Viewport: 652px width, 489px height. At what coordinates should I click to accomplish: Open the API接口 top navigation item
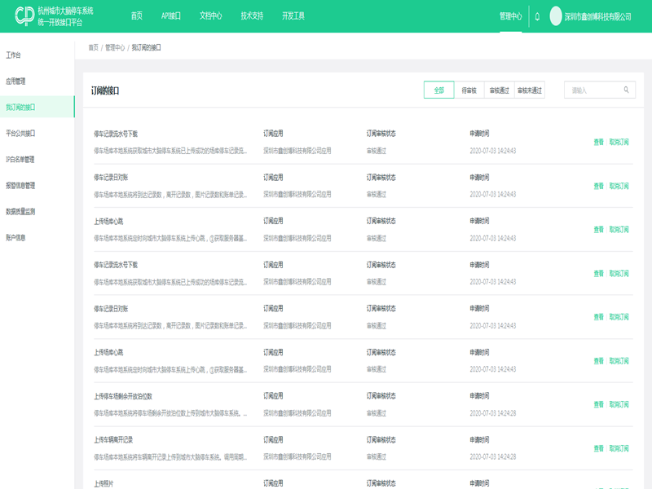pos(171,16)
